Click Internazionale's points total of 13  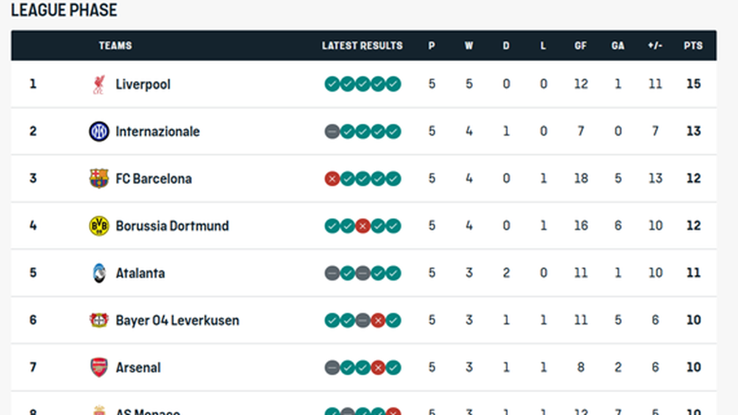(x=693, y=132)
